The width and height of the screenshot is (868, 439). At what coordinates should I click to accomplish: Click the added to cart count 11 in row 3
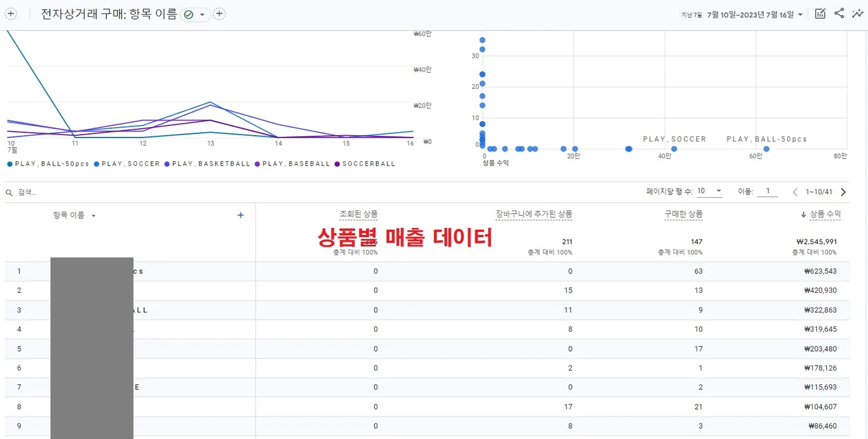[x=568, y=310]
